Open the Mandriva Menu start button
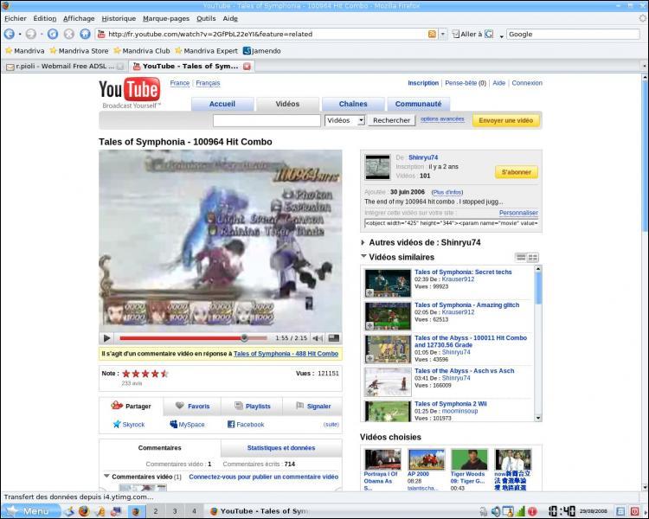The width and height of the screenshot is (649, 519). [29, 511]
